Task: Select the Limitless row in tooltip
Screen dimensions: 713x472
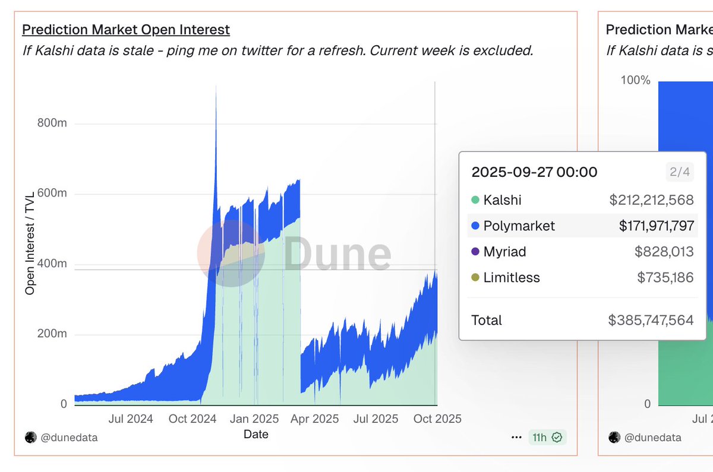Action: [582, 277]
